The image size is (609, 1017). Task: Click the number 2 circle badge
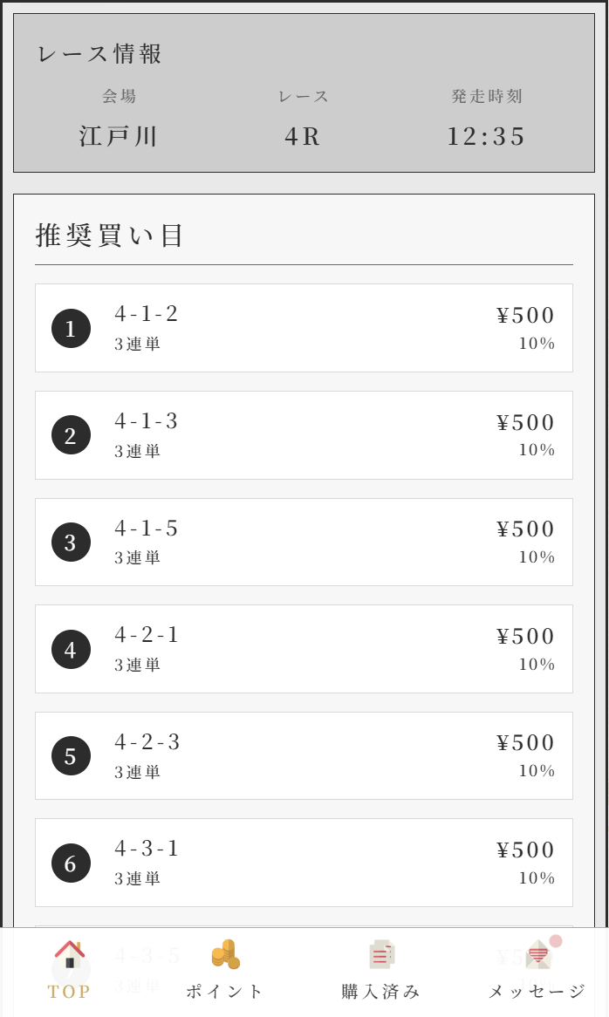tap(71, 435)
